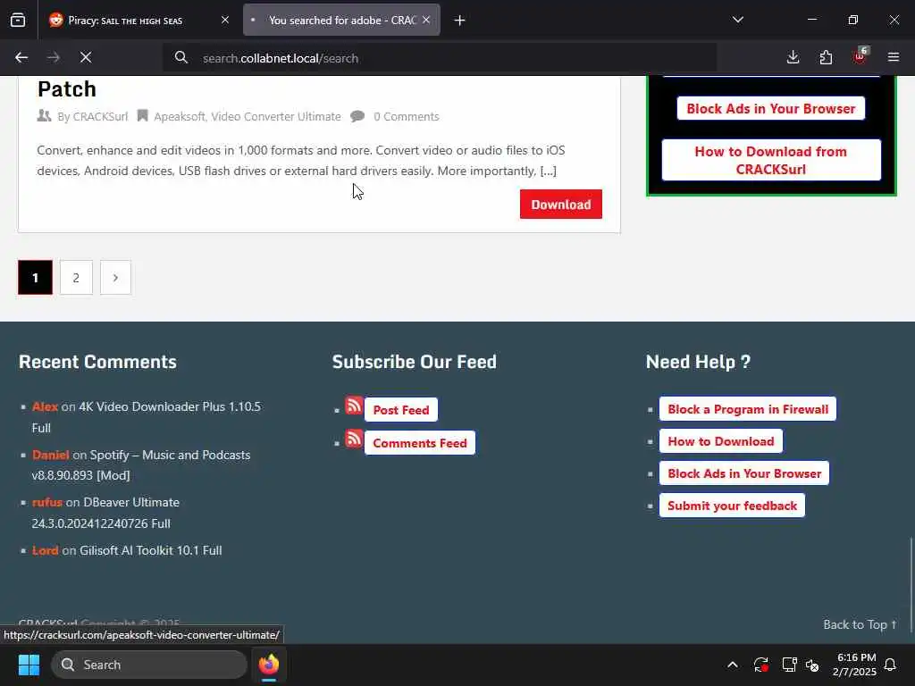
Task: Show hidden system tray icons
Action: click(x=733, y=665)
